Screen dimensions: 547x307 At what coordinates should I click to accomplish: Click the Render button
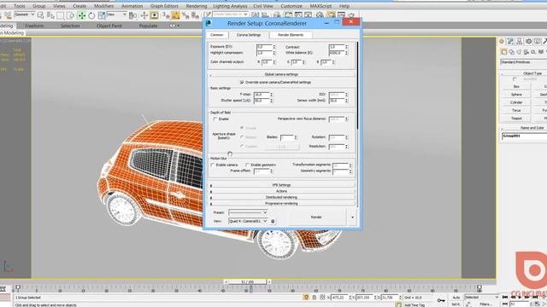(316, 217)
